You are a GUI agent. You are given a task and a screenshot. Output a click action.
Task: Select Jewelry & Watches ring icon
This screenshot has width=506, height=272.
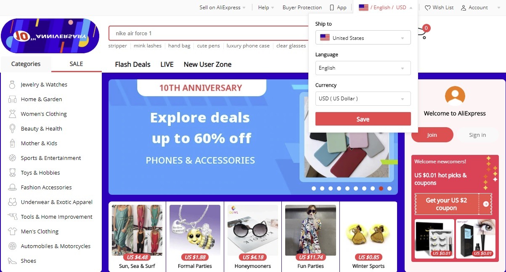(x=12, y=84)
